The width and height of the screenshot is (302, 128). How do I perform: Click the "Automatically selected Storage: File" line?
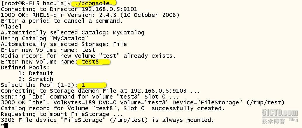(x=64, y=44)
